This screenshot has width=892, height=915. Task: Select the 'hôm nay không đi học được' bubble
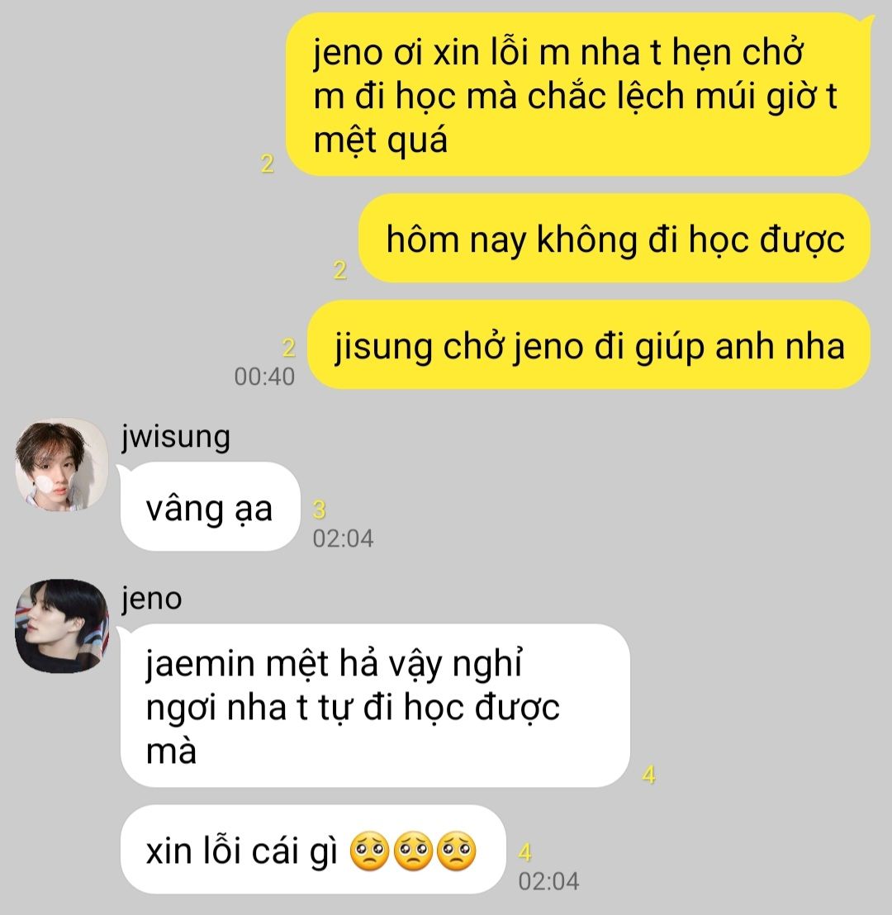click(x=614, y=239)
